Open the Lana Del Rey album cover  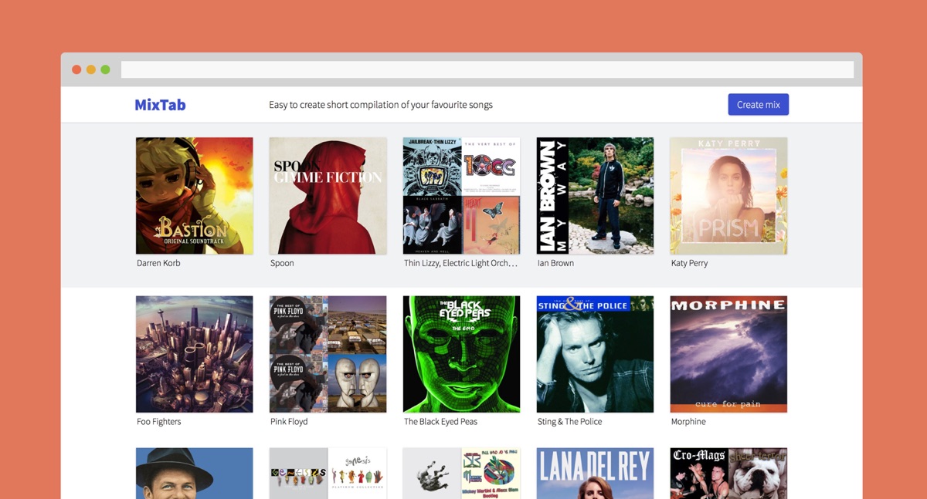596,474
